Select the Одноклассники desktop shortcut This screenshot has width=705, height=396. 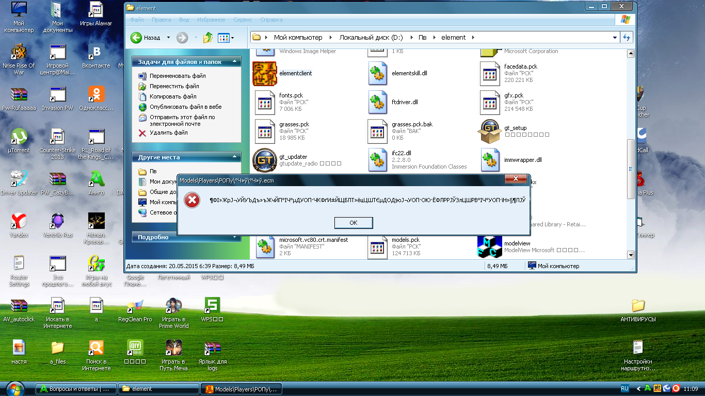coord(96,98)
